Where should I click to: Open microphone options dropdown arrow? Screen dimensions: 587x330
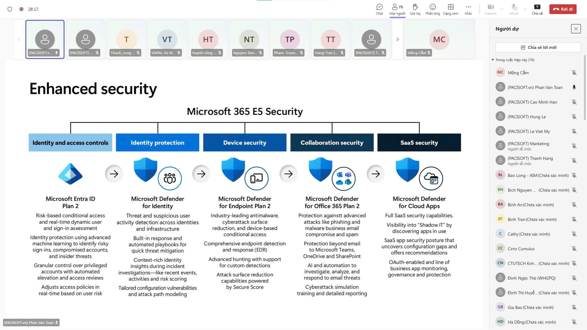coord(525,9)
